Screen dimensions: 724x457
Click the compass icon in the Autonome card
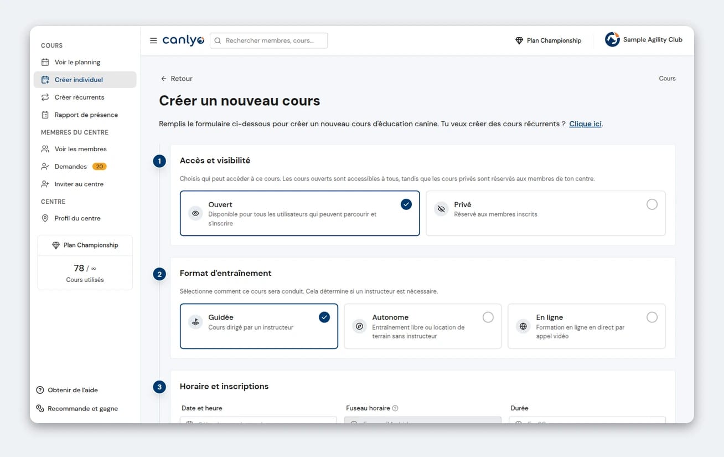pyautogui.click(x=359, y=326)
